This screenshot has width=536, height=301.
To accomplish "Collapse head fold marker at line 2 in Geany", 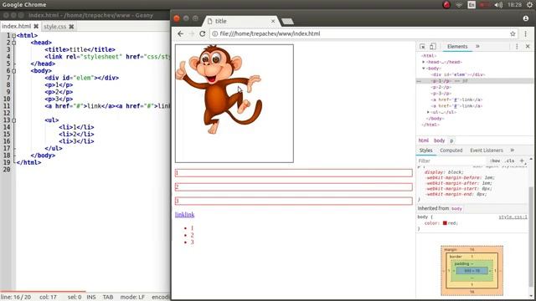I will [x=13, y=43].
